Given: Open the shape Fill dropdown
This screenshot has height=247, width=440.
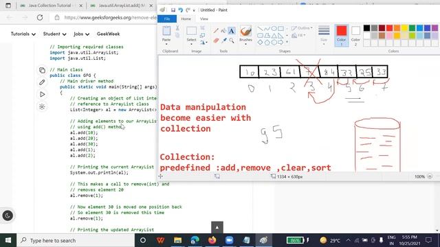Looking at the screenshot, I should (298, 36).
